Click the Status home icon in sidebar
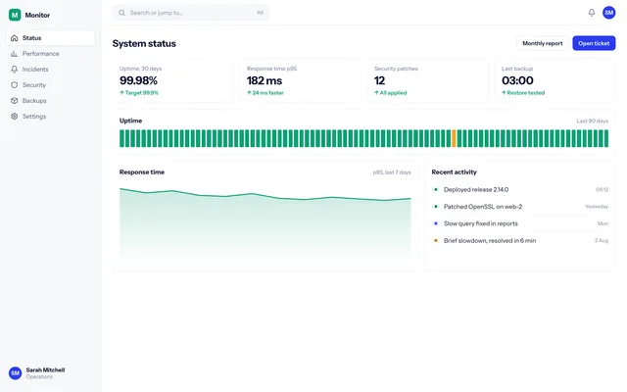 click(x=15, y=38)
